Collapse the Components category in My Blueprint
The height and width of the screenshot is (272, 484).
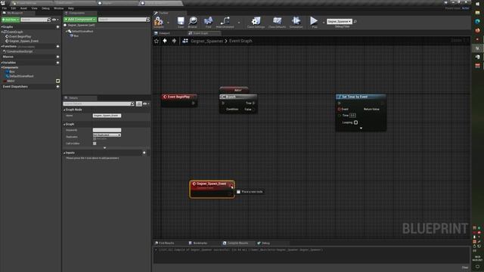pyautogui.click(x=2, y=67)
